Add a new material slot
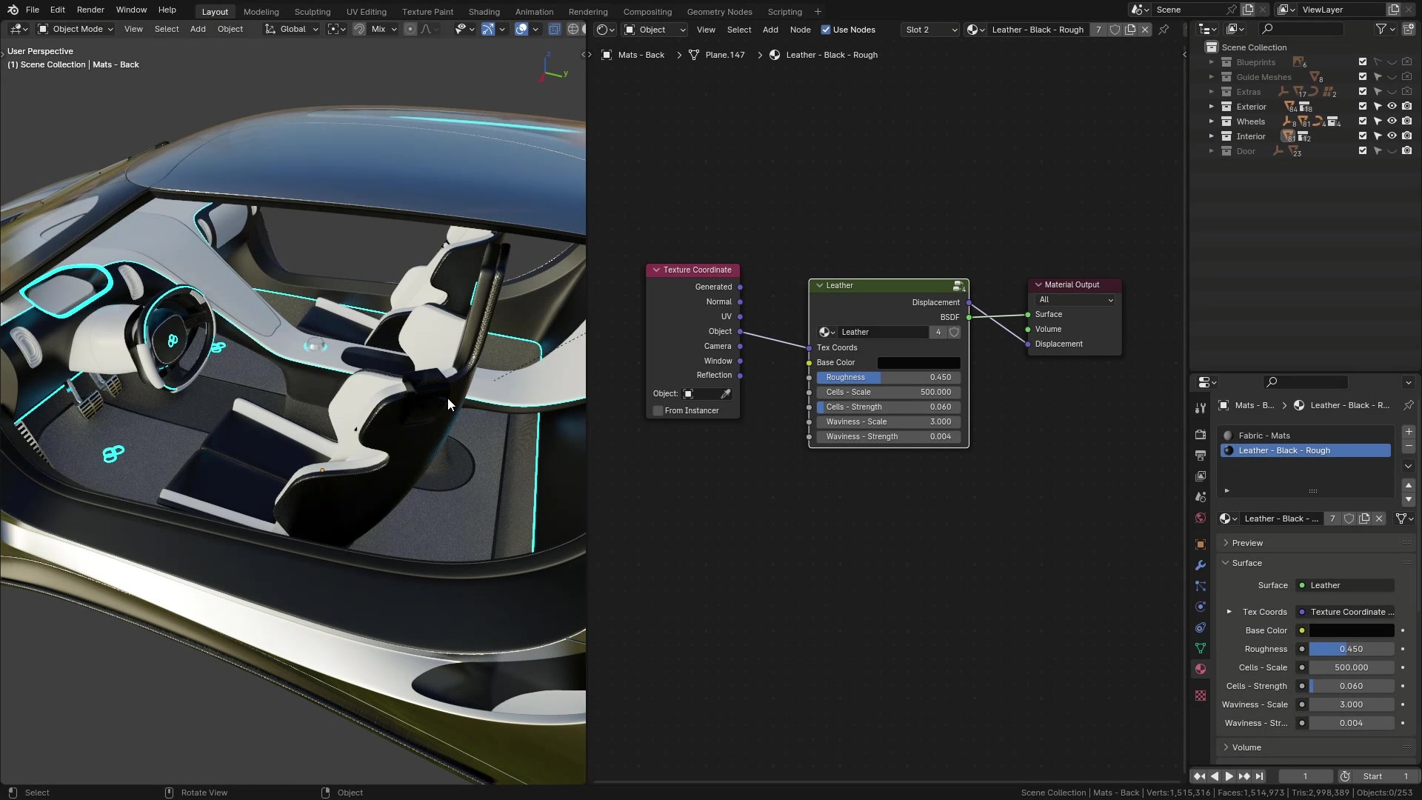 click(1409, 432)
